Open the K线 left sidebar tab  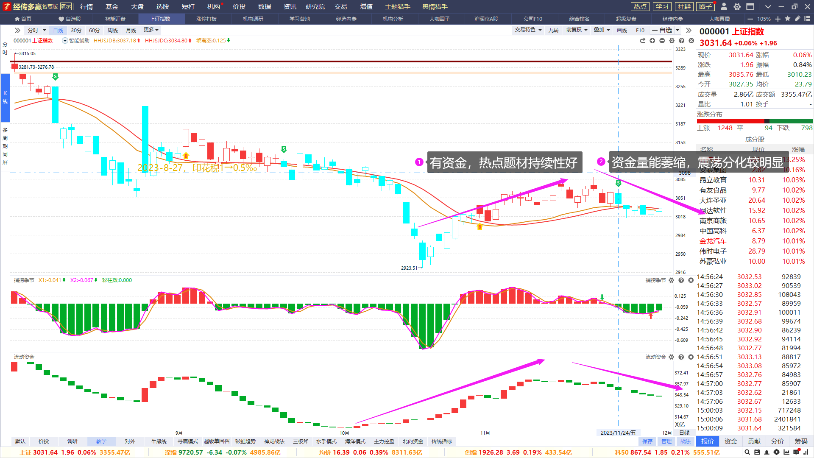[x=5, y=97]
